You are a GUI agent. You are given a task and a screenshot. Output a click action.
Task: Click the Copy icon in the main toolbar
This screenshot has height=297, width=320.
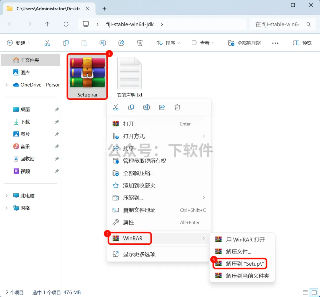[66, 43]
